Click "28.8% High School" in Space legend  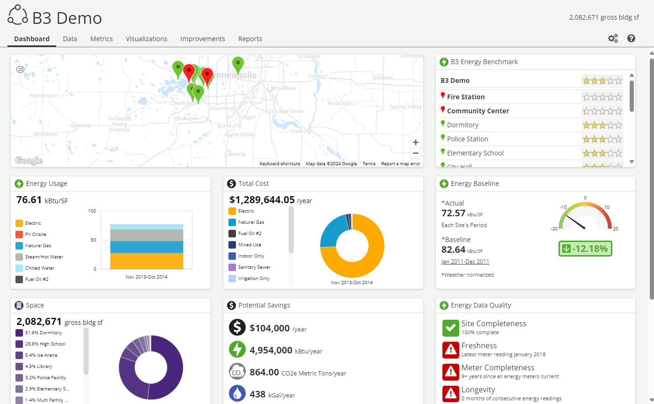(45, 344)
